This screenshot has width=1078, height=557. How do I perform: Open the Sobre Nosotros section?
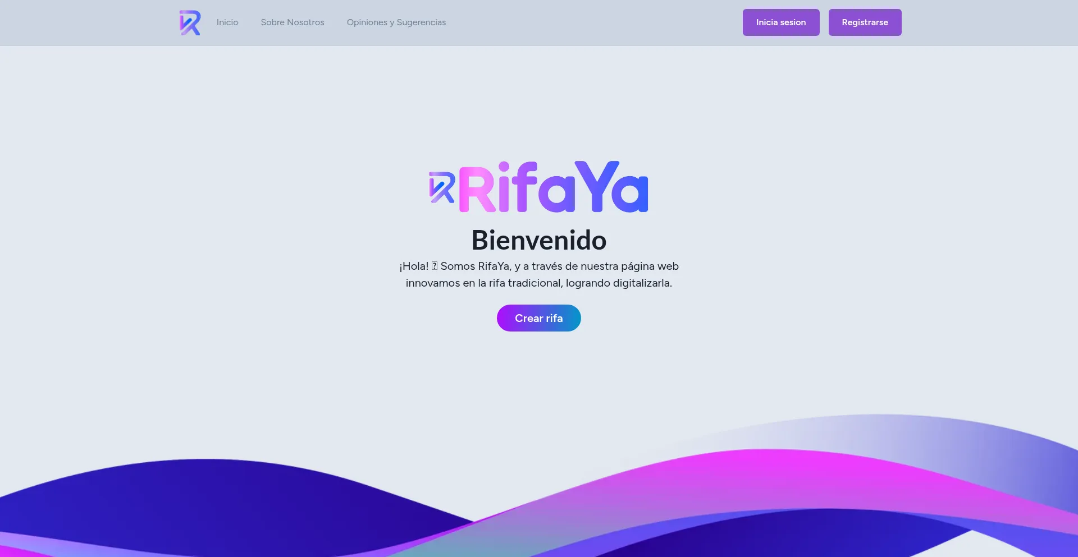292,22
